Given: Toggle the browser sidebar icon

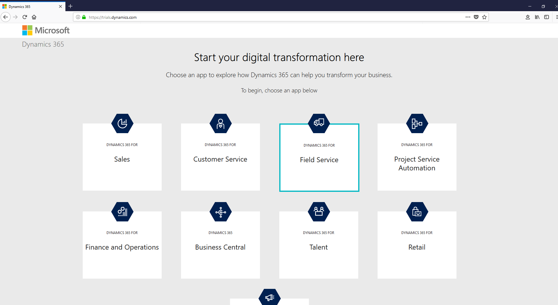Looking at the screenshot, I should (547, 17).
